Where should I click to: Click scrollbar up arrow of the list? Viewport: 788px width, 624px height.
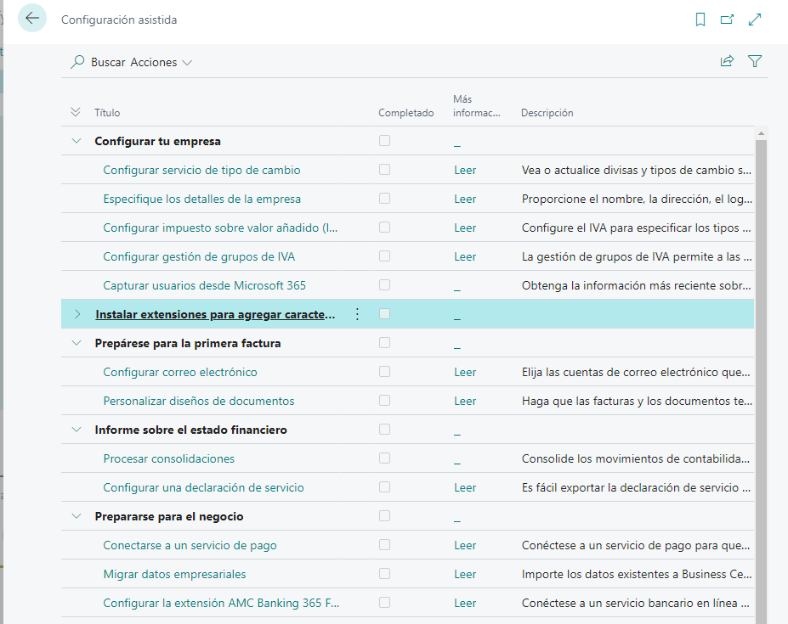tap(761, 133)
